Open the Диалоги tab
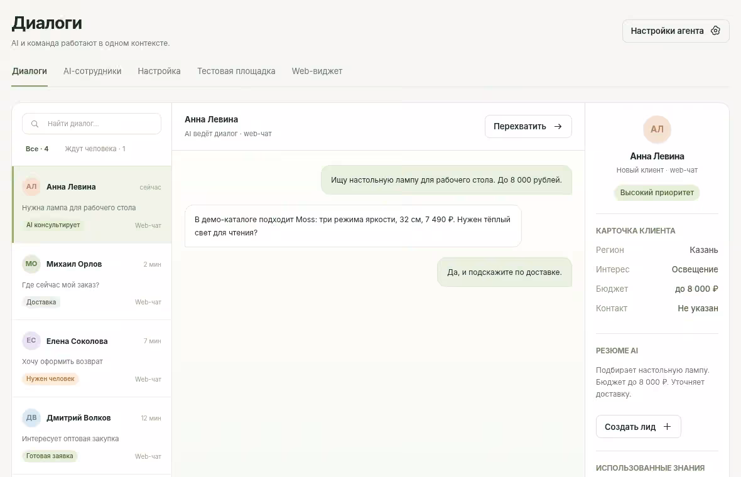The width and height of the screenshot is (741, 477). pos(30,72)
